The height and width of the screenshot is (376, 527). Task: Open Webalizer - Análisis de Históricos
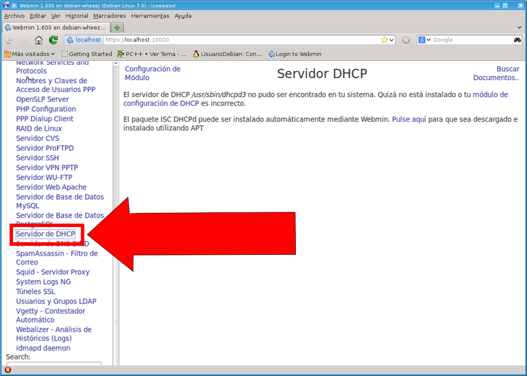click(54, 334)
